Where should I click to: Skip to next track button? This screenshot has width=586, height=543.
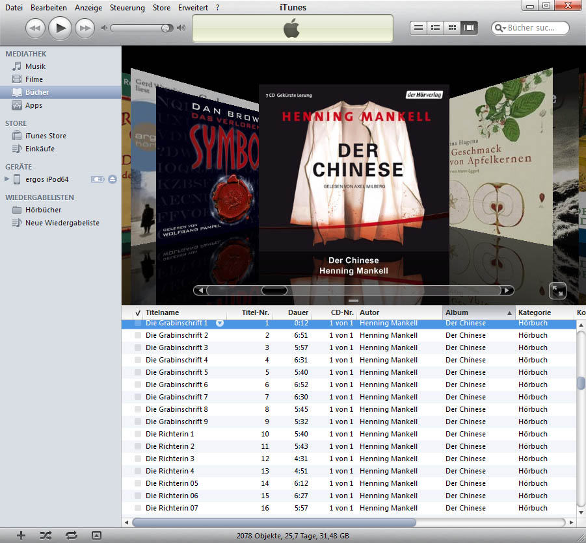coord(85,29)
